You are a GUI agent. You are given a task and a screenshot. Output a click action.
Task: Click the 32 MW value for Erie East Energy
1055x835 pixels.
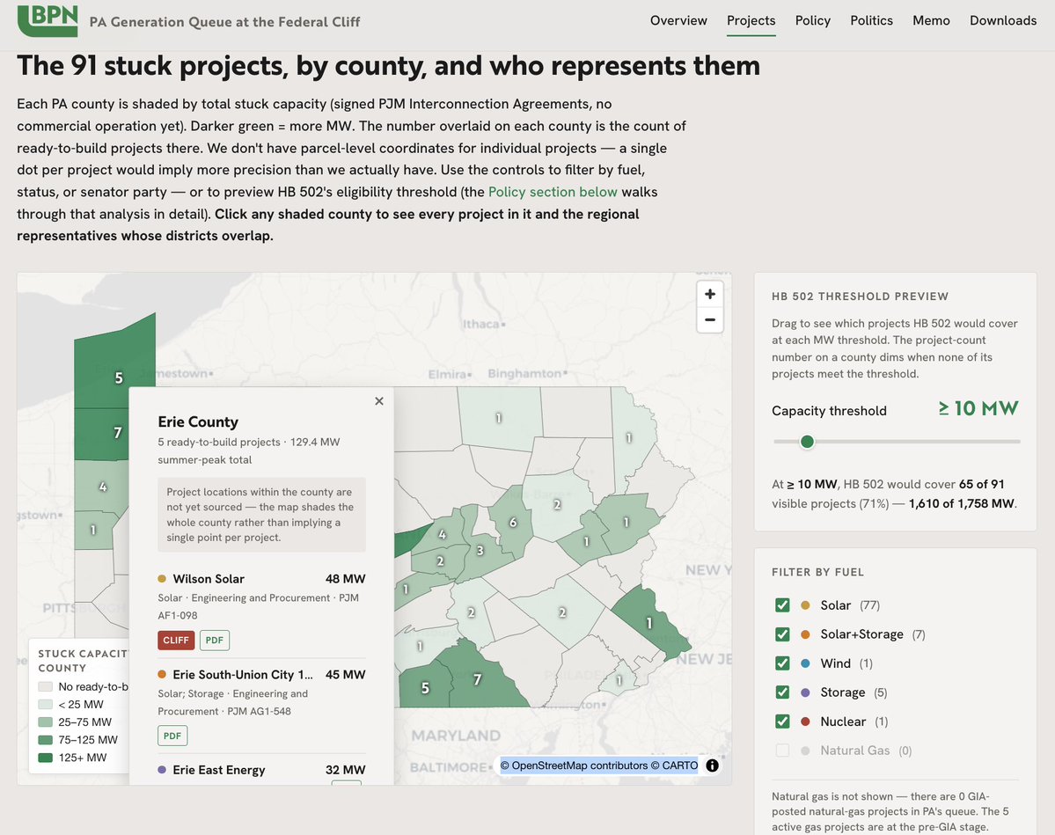click(345, 770)
